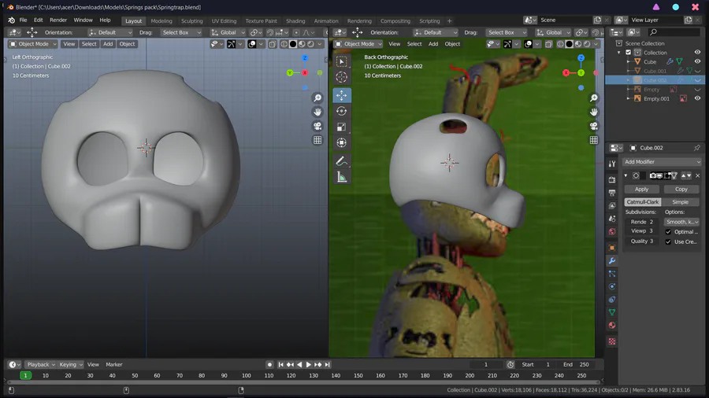This screenshot has height=398, width=709.
Task: Select the Move tool in right viewport
Action: point(341,94)
